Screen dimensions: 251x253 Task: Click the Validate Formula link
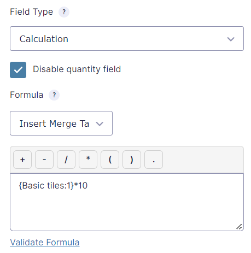click(45, 243)
